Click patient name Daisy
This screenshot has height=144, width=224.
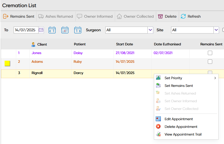[x=78, y=53]
